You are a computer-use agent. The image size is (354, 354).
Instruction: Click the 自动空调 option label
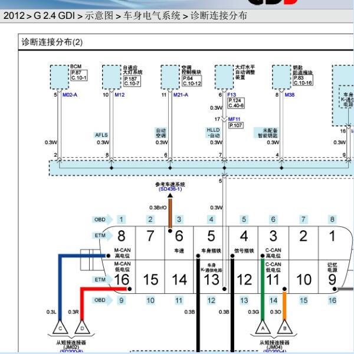click(161, 133)
